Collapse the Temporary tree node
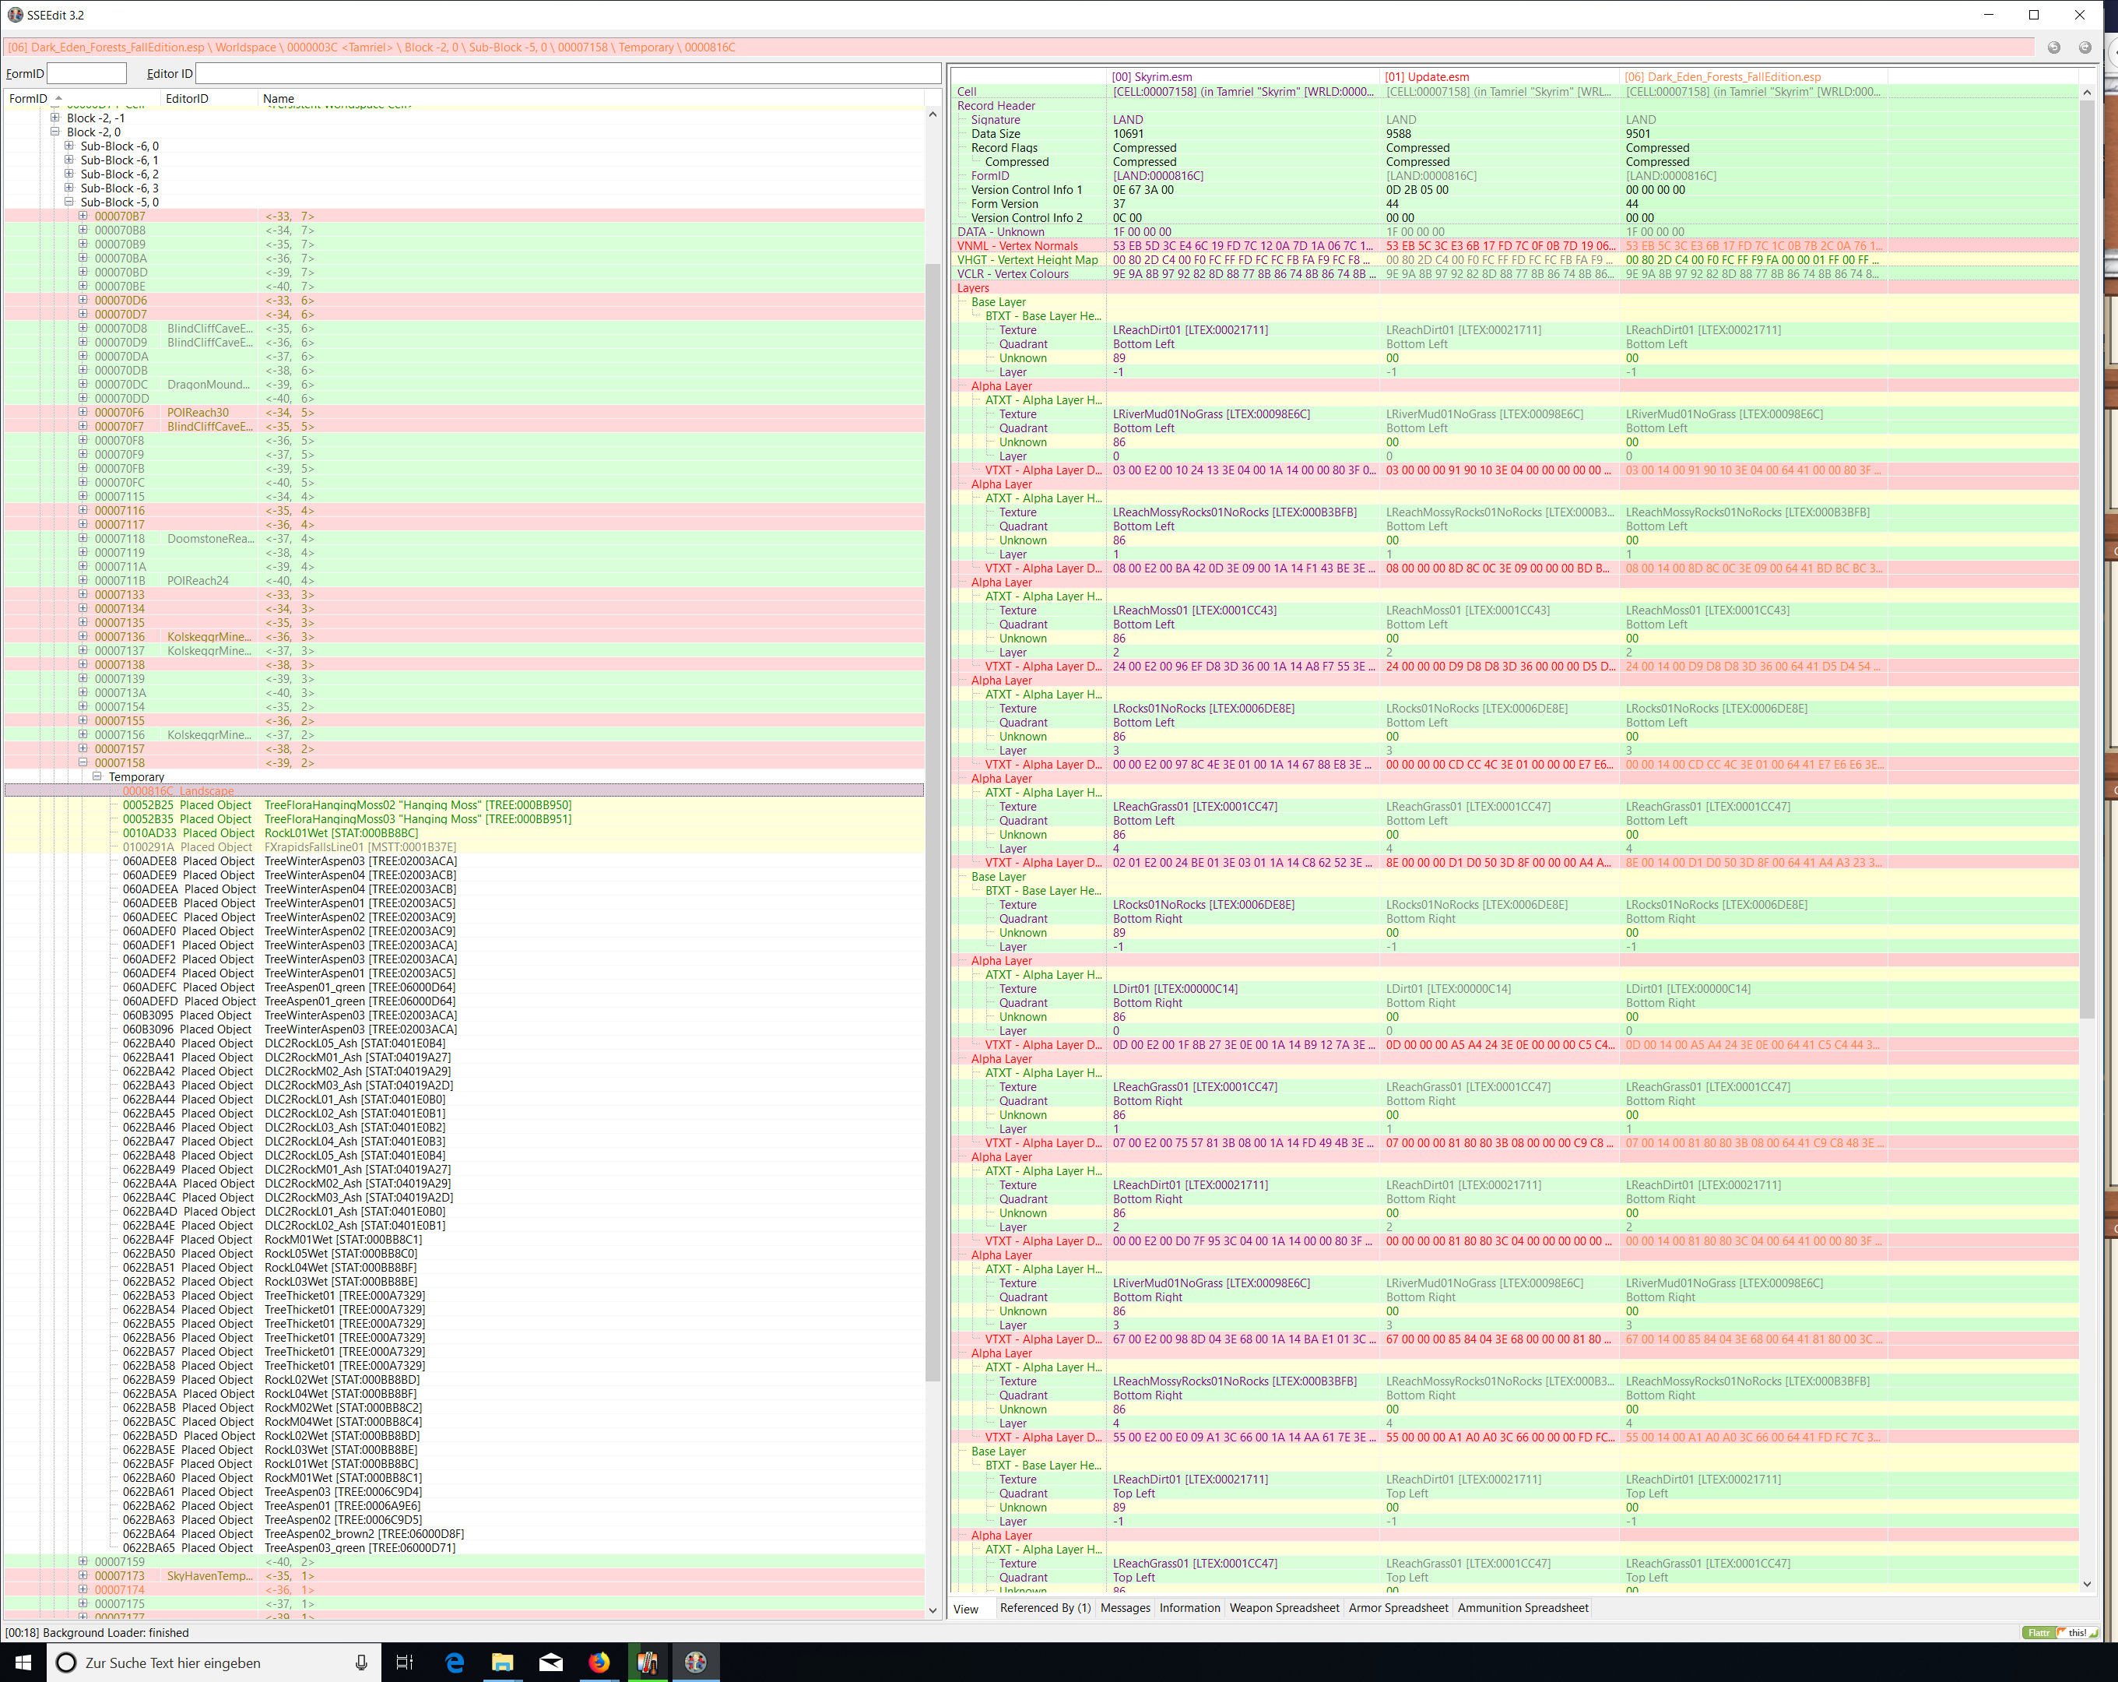Screen dimensions: 2118x1682 pos(97,776)
